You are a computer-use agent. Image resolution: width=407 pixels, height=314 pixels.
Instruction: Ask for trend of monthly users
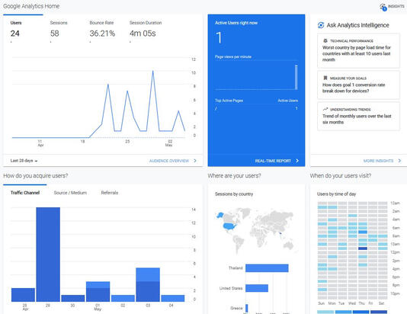pyautogui.click(x=358, y=117)
